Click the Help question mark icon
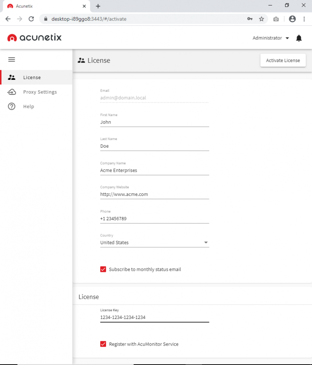312x365 pixels. coord(12,106)
